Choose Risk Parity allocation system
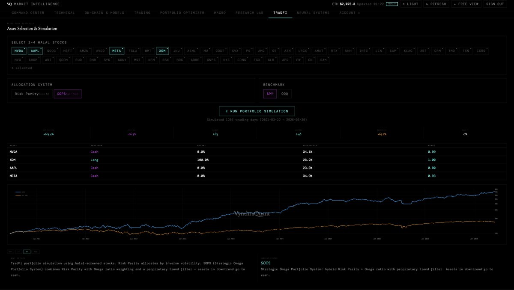This screenshot has width=514, height=290. (32, 94)
